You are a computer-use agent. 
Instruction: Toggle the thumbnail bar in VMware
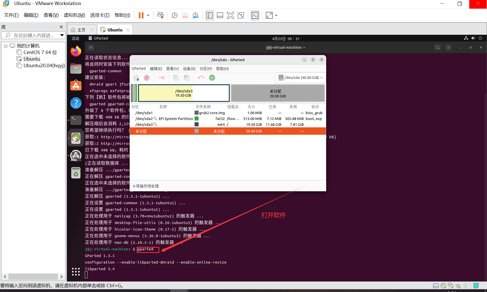220,15
